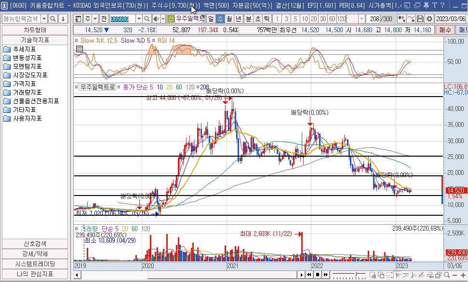Switch chart period to 일 (daily)
The width and height of the screenshot is (468, 282).
211,19
